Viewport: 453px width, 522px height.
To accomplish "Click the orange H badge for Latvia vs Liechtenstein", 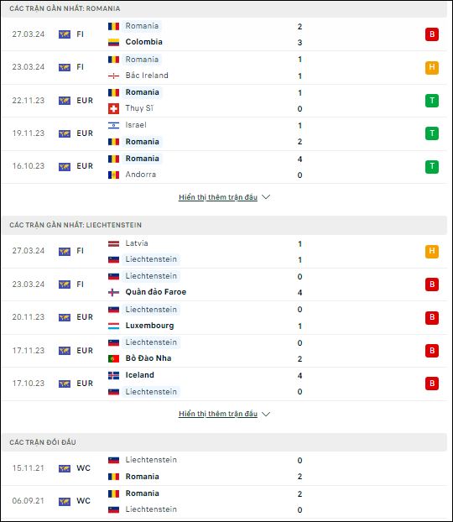I will pos(432,251).
